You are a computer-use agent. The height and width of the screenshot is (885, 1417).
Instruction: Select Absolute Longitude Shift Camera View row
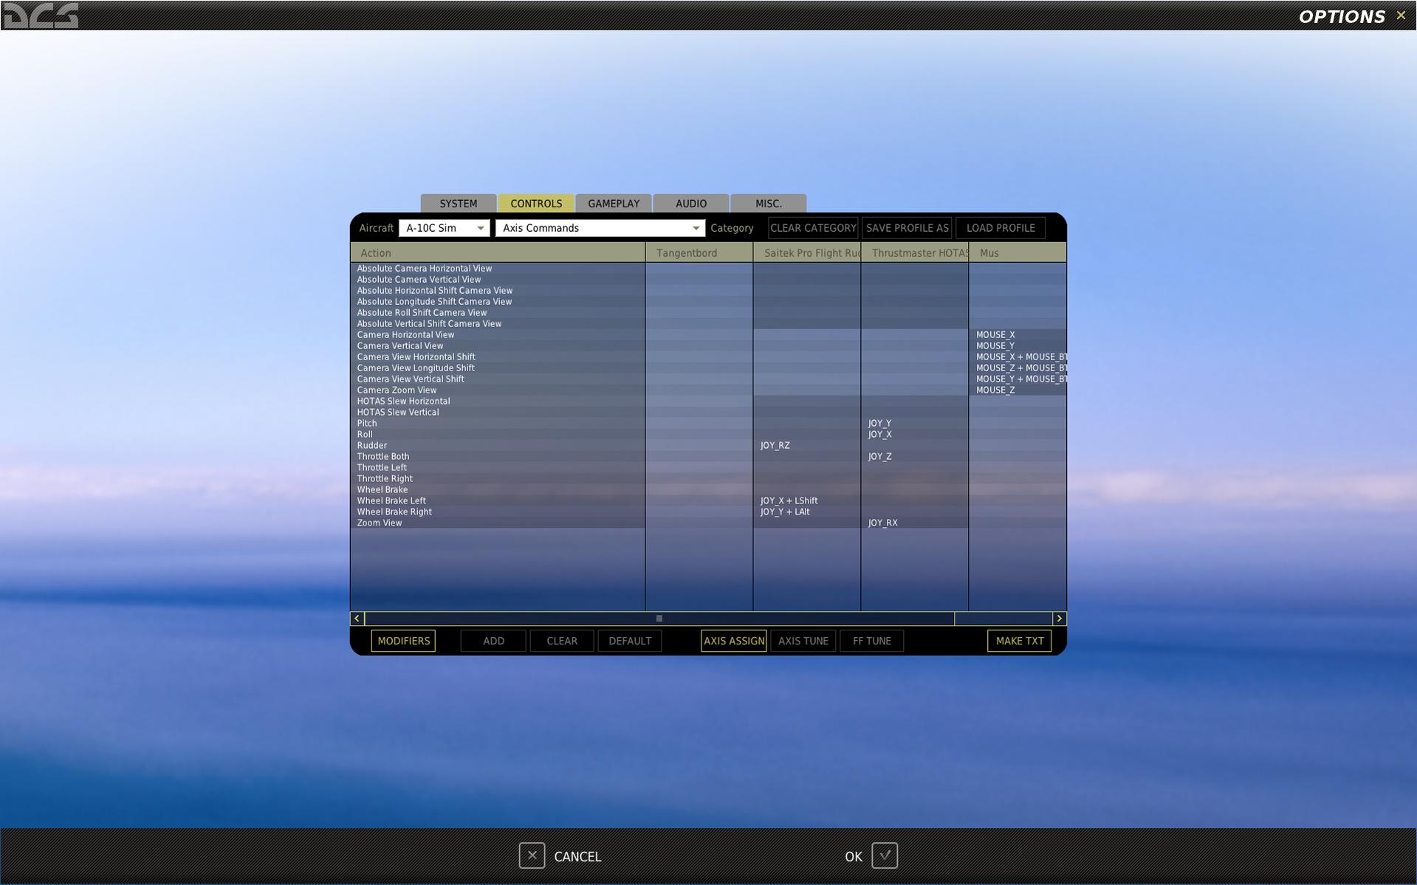click(498, 302)
